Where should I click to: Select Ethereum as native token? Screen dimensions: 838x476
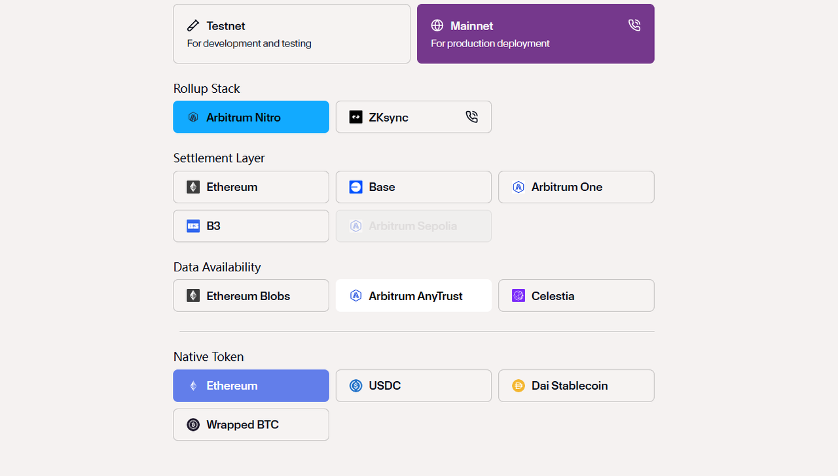coord(251,386)
